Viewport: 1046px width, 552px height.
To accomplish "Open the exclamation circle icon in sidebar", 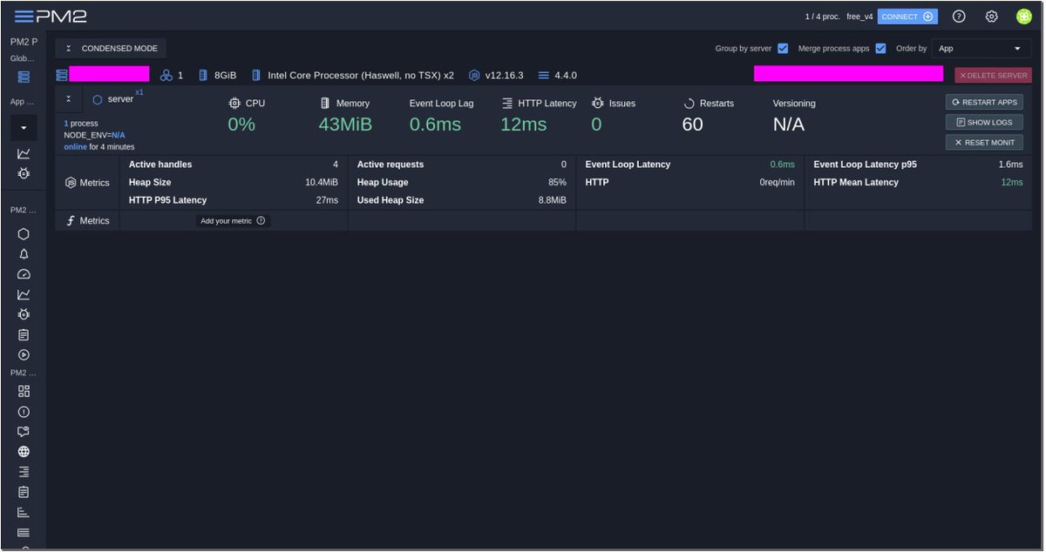I will click(24, 412).
